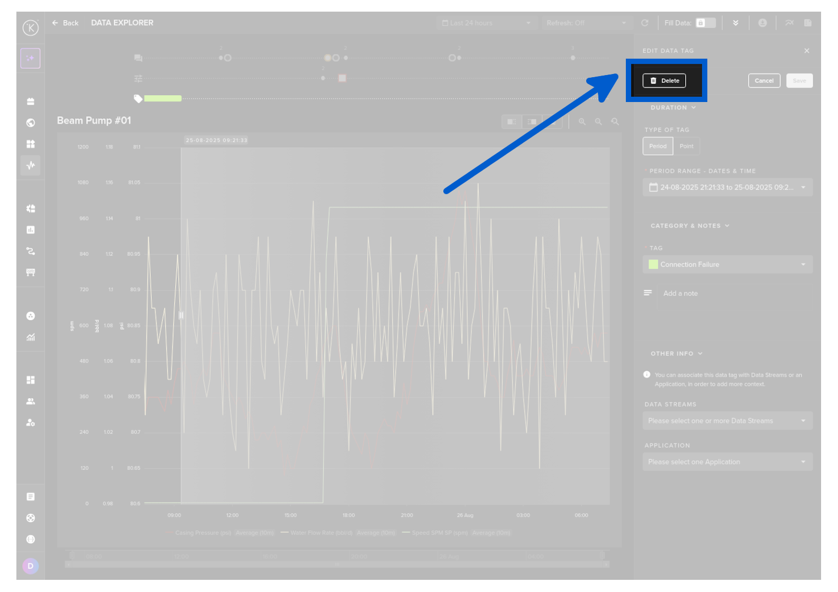Click the download icon in top toolbar
The height and width of the screenshot is (592, 838).
click(807, 23)
